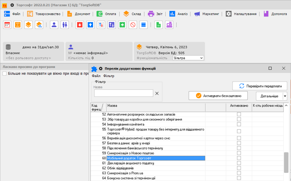
Task: Click the red prohibition circle icon
Action: [133, 25]
